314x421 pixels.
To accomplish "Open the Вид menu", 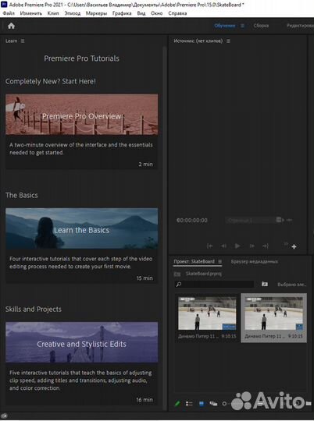I will pos(141,13).
